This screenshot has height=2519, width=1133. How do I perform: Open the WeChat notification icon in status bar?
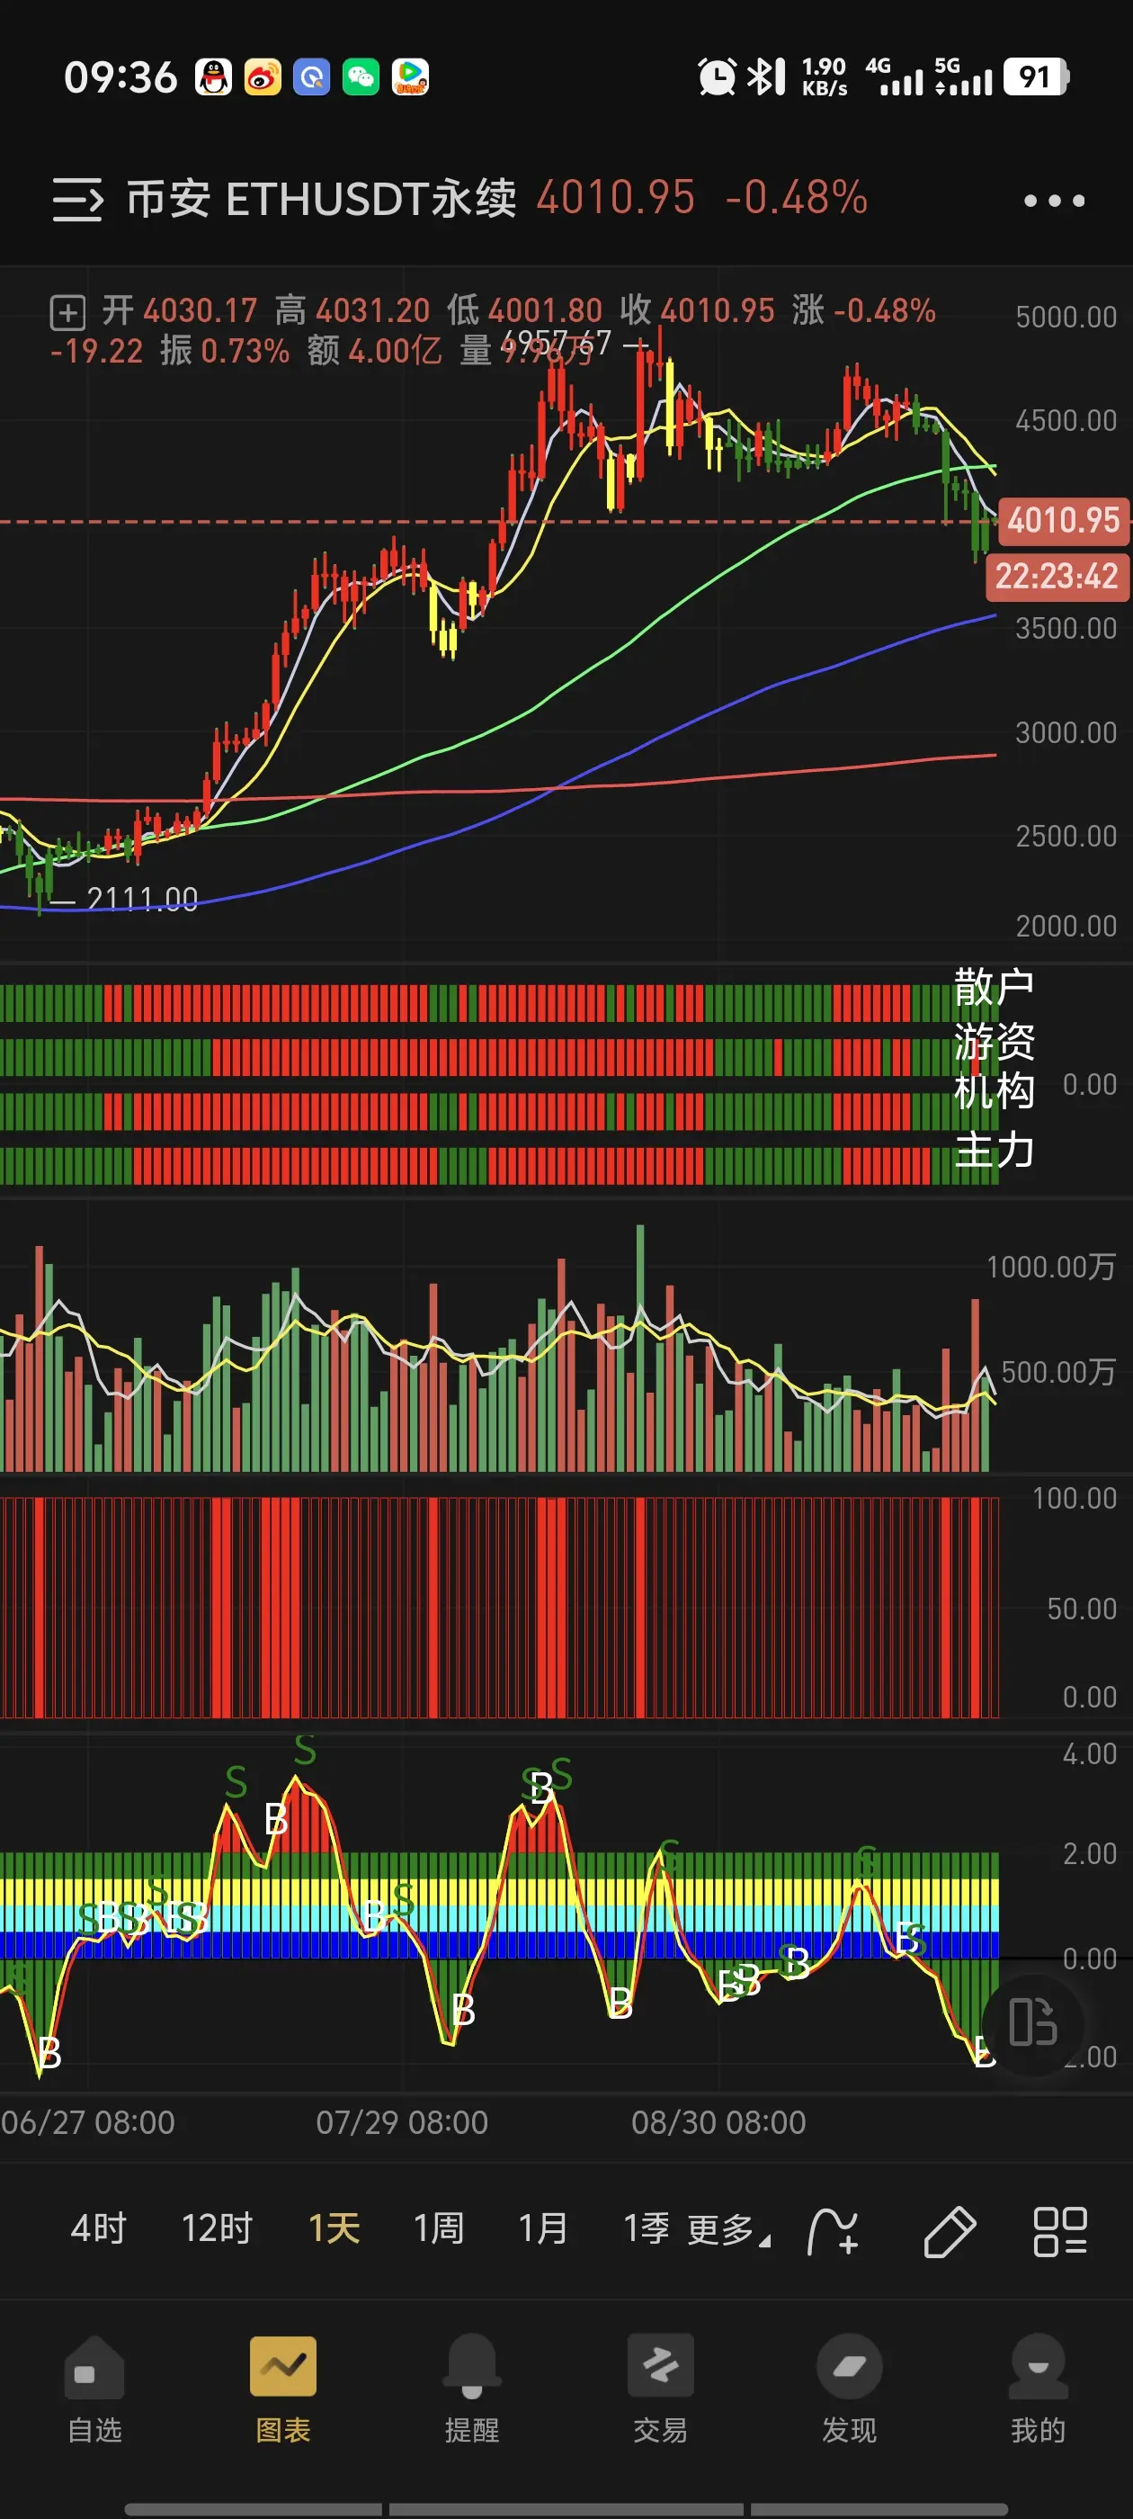tap(361, 76)
